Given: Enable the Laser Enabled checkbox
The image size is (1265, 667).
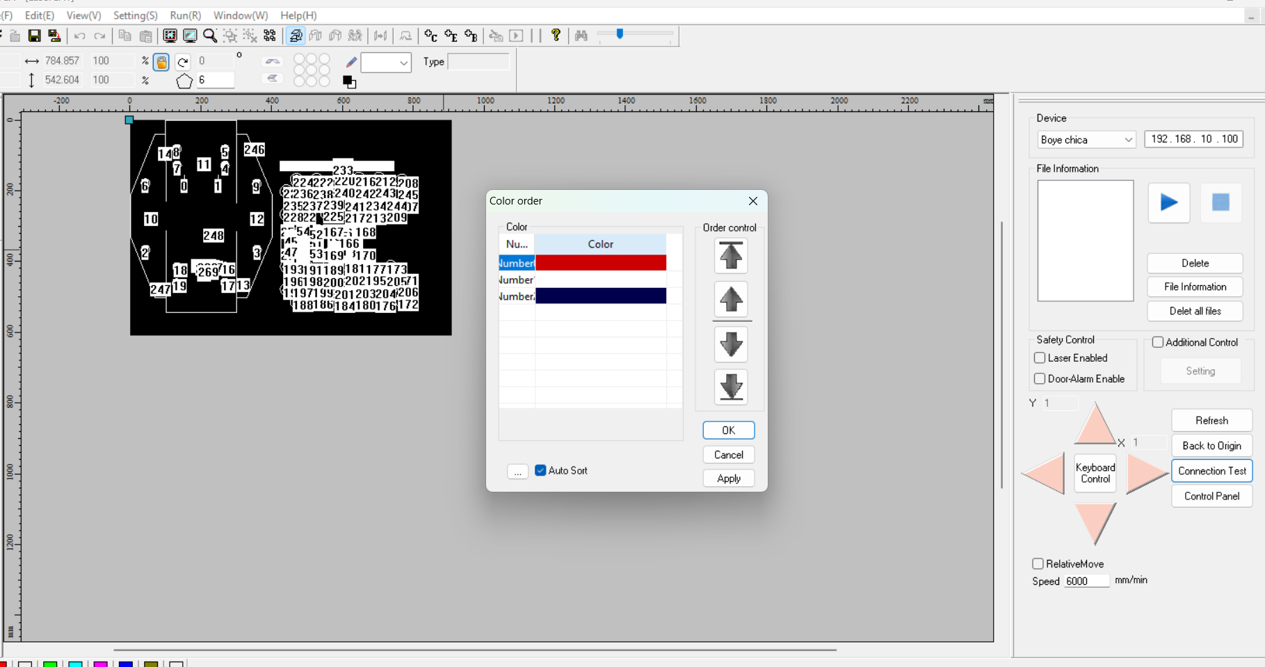Looking at the screenshot, I should (x=1040, y=358).
